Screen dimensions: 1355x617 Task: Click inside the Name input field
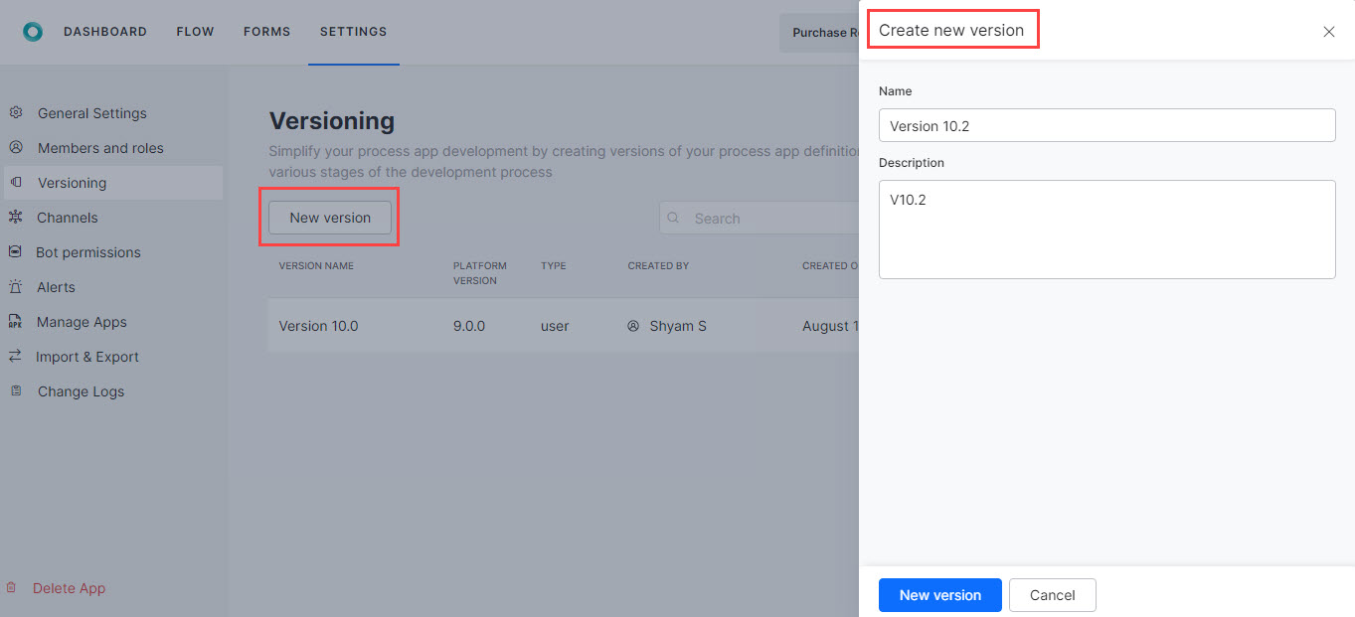click(1106, 125)
